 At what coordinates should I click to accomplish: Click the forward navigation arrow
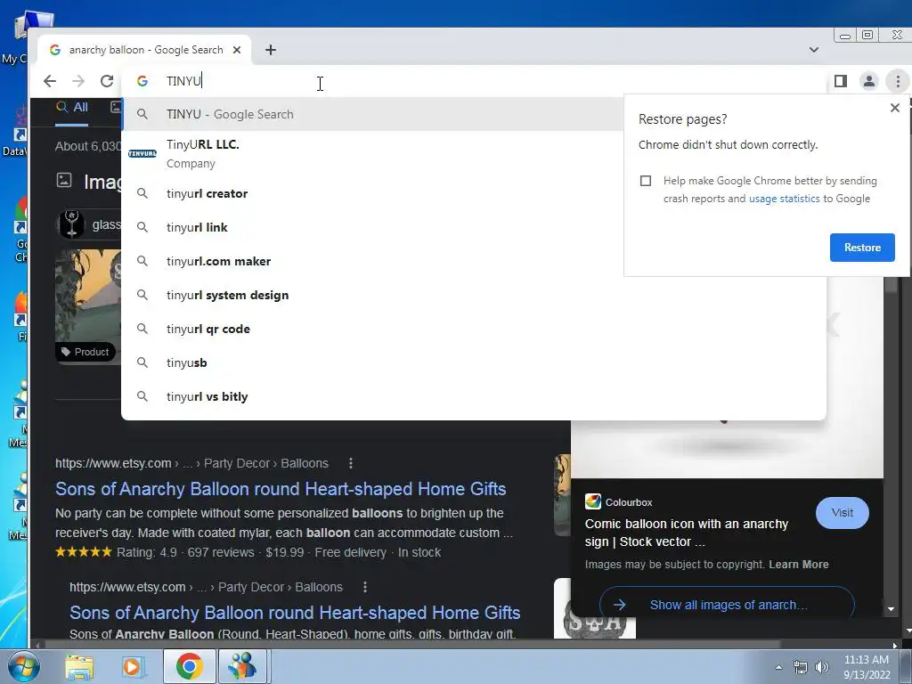coord(78,81)
